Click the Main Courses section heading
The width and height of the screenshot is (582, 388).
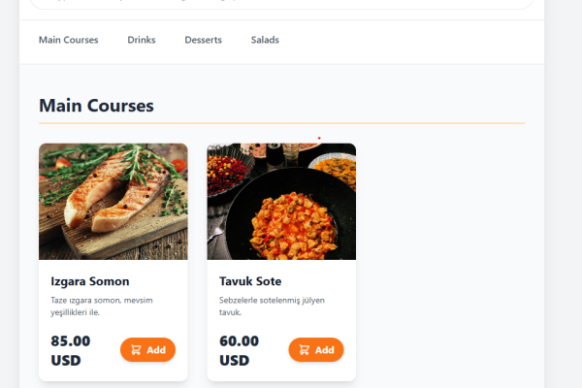pyautogui.click(x=96, y=106)
